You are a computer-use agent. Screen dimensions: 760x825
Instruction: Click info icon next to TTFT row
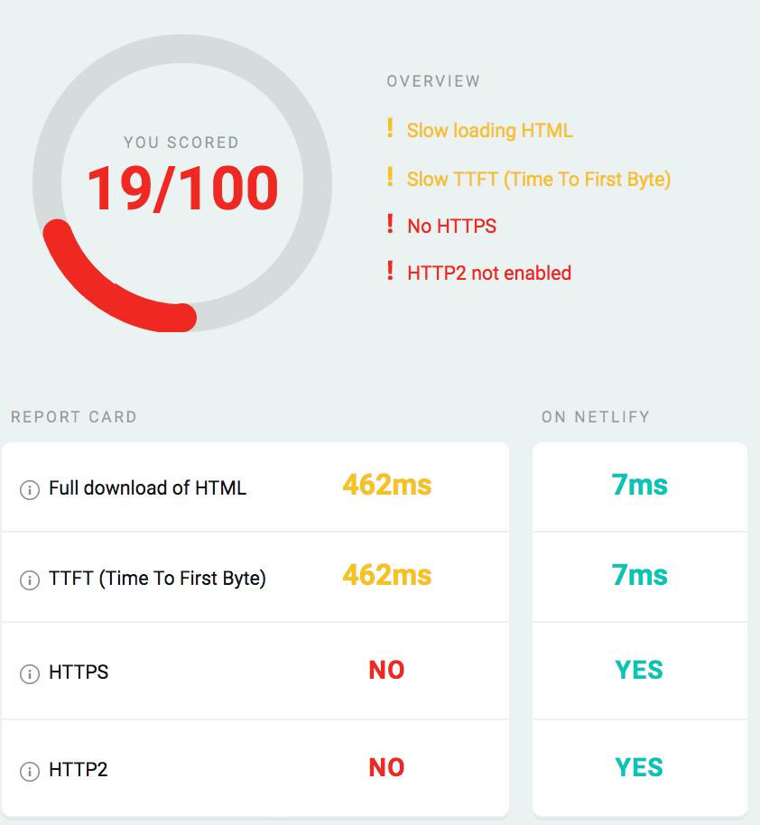(x=30, y=580)
